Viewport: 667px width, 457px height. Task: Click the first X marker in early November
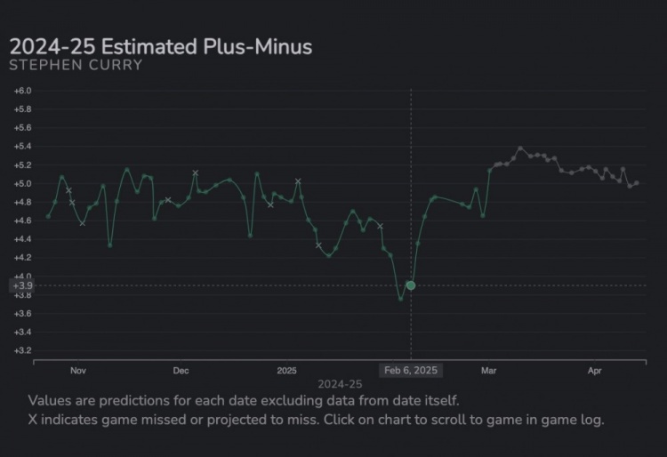pyautogui.click(x=68, y=190)
